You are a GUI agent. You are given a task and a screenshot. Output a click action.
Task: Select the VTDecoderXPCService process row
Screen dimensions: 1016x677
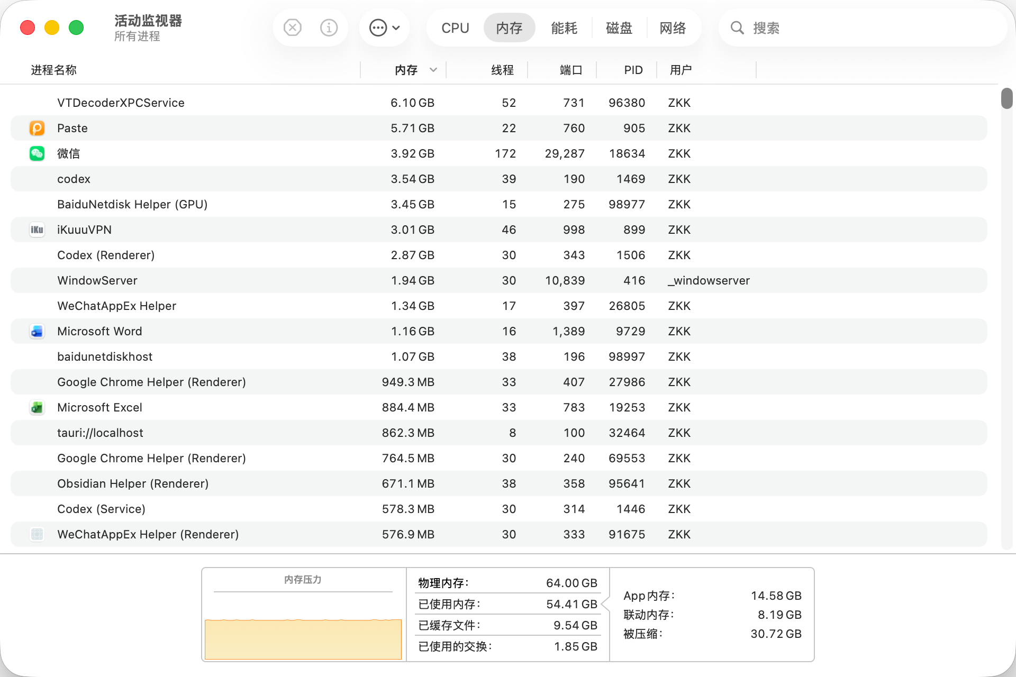click(499, 103)
